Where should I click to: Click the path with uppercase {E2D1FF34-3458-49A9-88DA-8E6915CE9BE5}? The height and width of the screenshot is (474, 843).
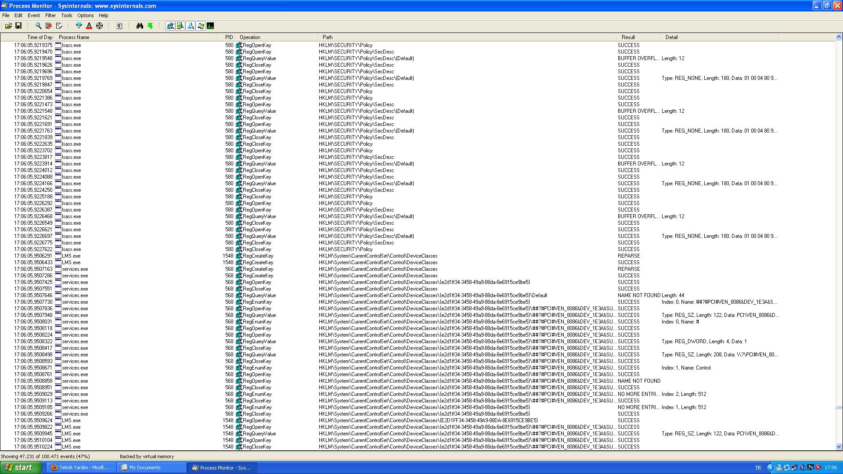(x=428, y=420)
